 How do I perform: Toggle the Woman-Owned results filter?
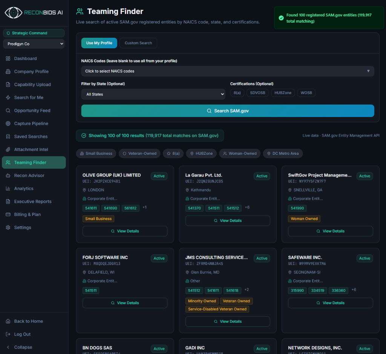tap(239, 154)
